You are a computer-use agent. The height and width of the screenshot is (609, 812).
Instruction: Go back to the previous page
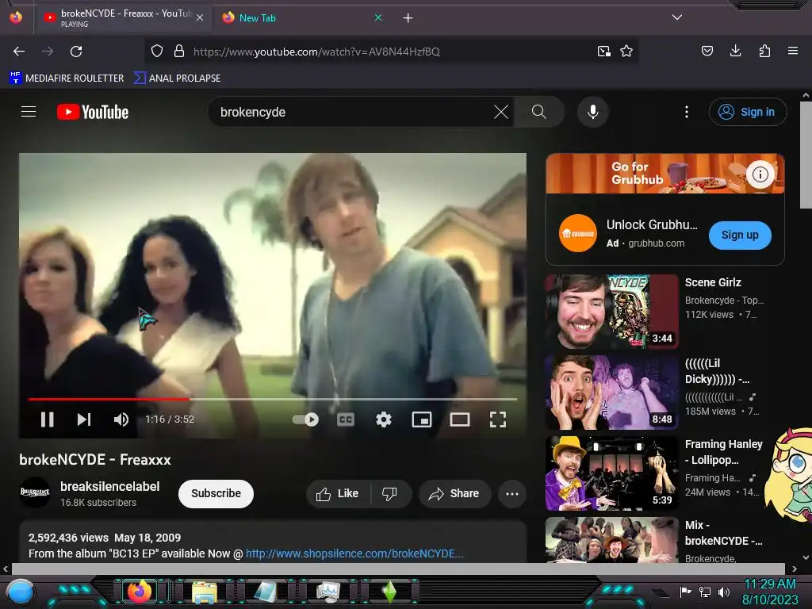(x=19, y=52)
